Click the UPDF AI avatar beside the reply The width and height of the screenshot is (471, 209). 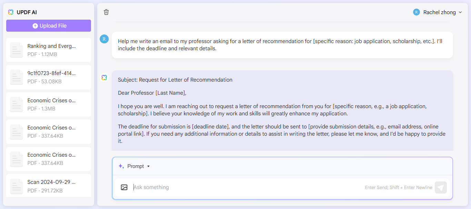pyautogui.click(x=104, y=77)
